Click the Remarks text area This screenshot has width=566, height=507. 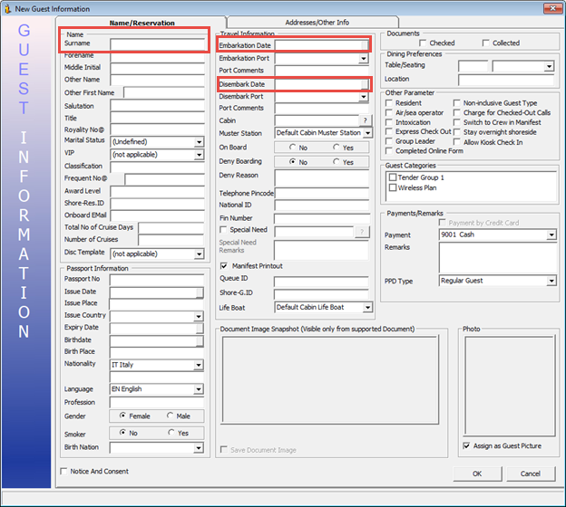click(497, 257)
